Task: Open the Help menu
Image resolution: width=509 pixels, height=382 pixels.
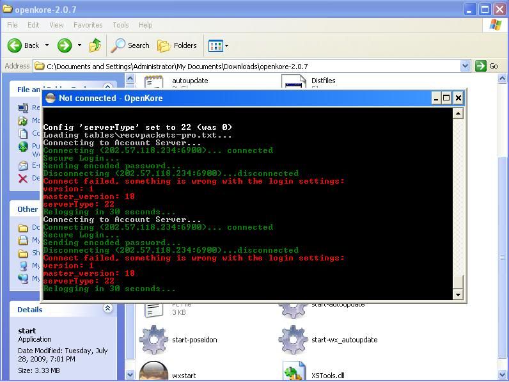Action: click(x=145, y=25)
